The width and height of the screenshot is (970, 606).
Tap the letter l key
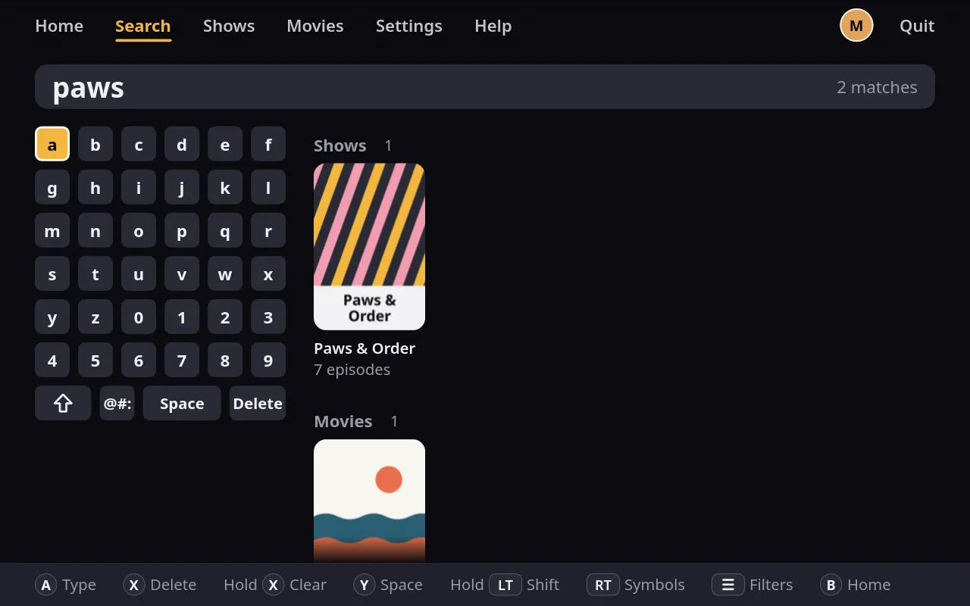[x=268, y=187]
